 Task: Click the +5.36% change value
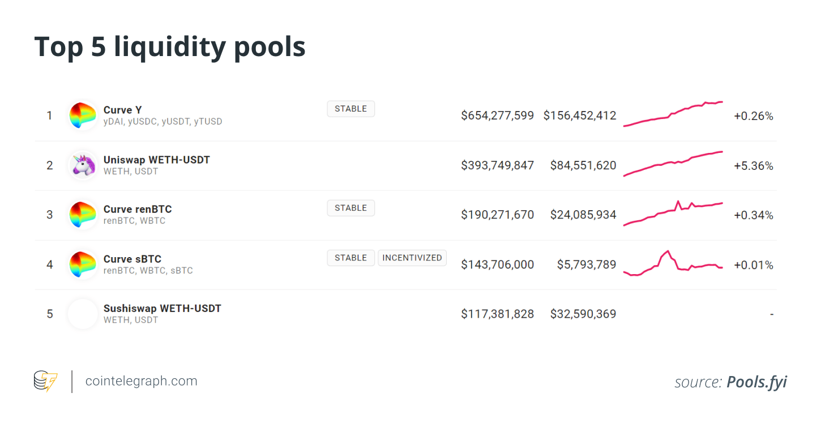754,166
